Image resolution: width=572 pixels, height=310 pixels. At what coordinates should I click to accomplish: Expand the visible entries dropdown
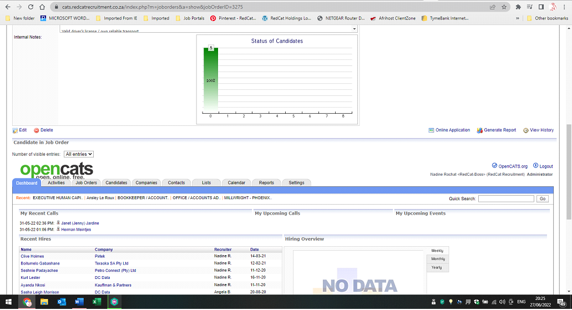[79, 154]
